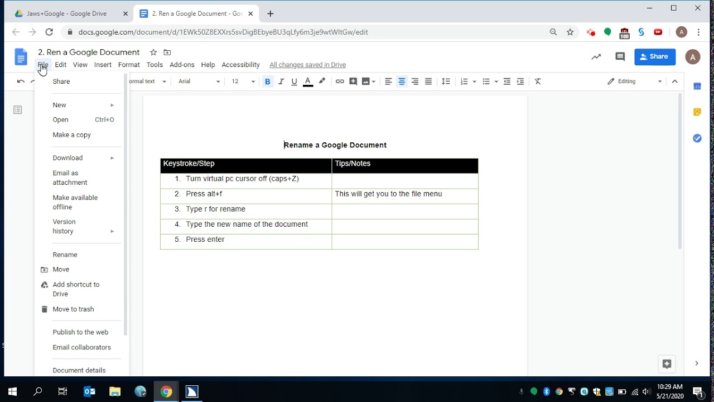Viewport: 714px width, 402px height.
Task: Toggle bold formatting
Action: click(268, 82)
